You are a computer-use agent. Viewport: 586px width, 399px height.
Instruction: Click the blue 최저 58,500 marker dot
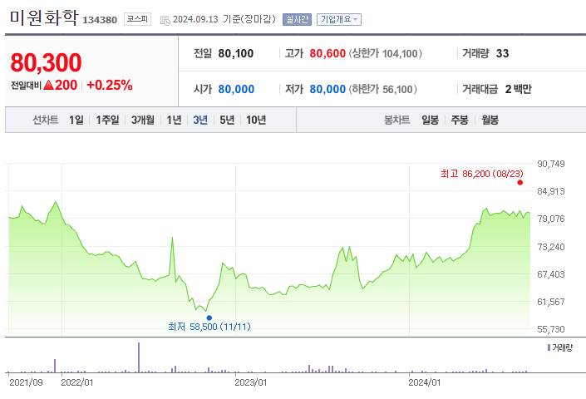pyautogui.click(x=209, y=318)
